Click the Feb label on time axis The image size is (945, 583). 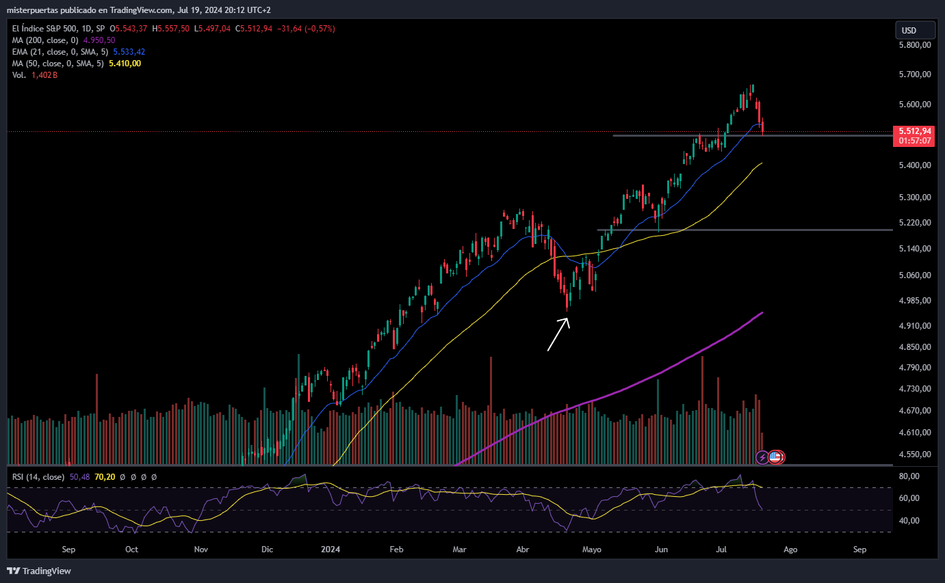(396, 549)
